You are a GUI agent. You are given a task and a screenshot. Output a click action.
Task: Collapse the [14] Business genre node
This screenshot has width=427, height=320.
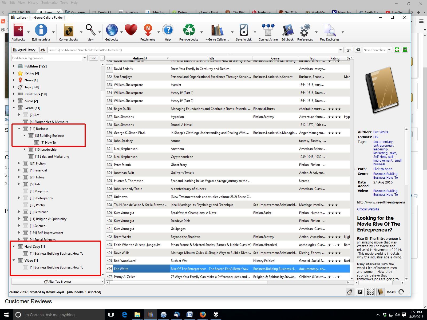(19, 129)
